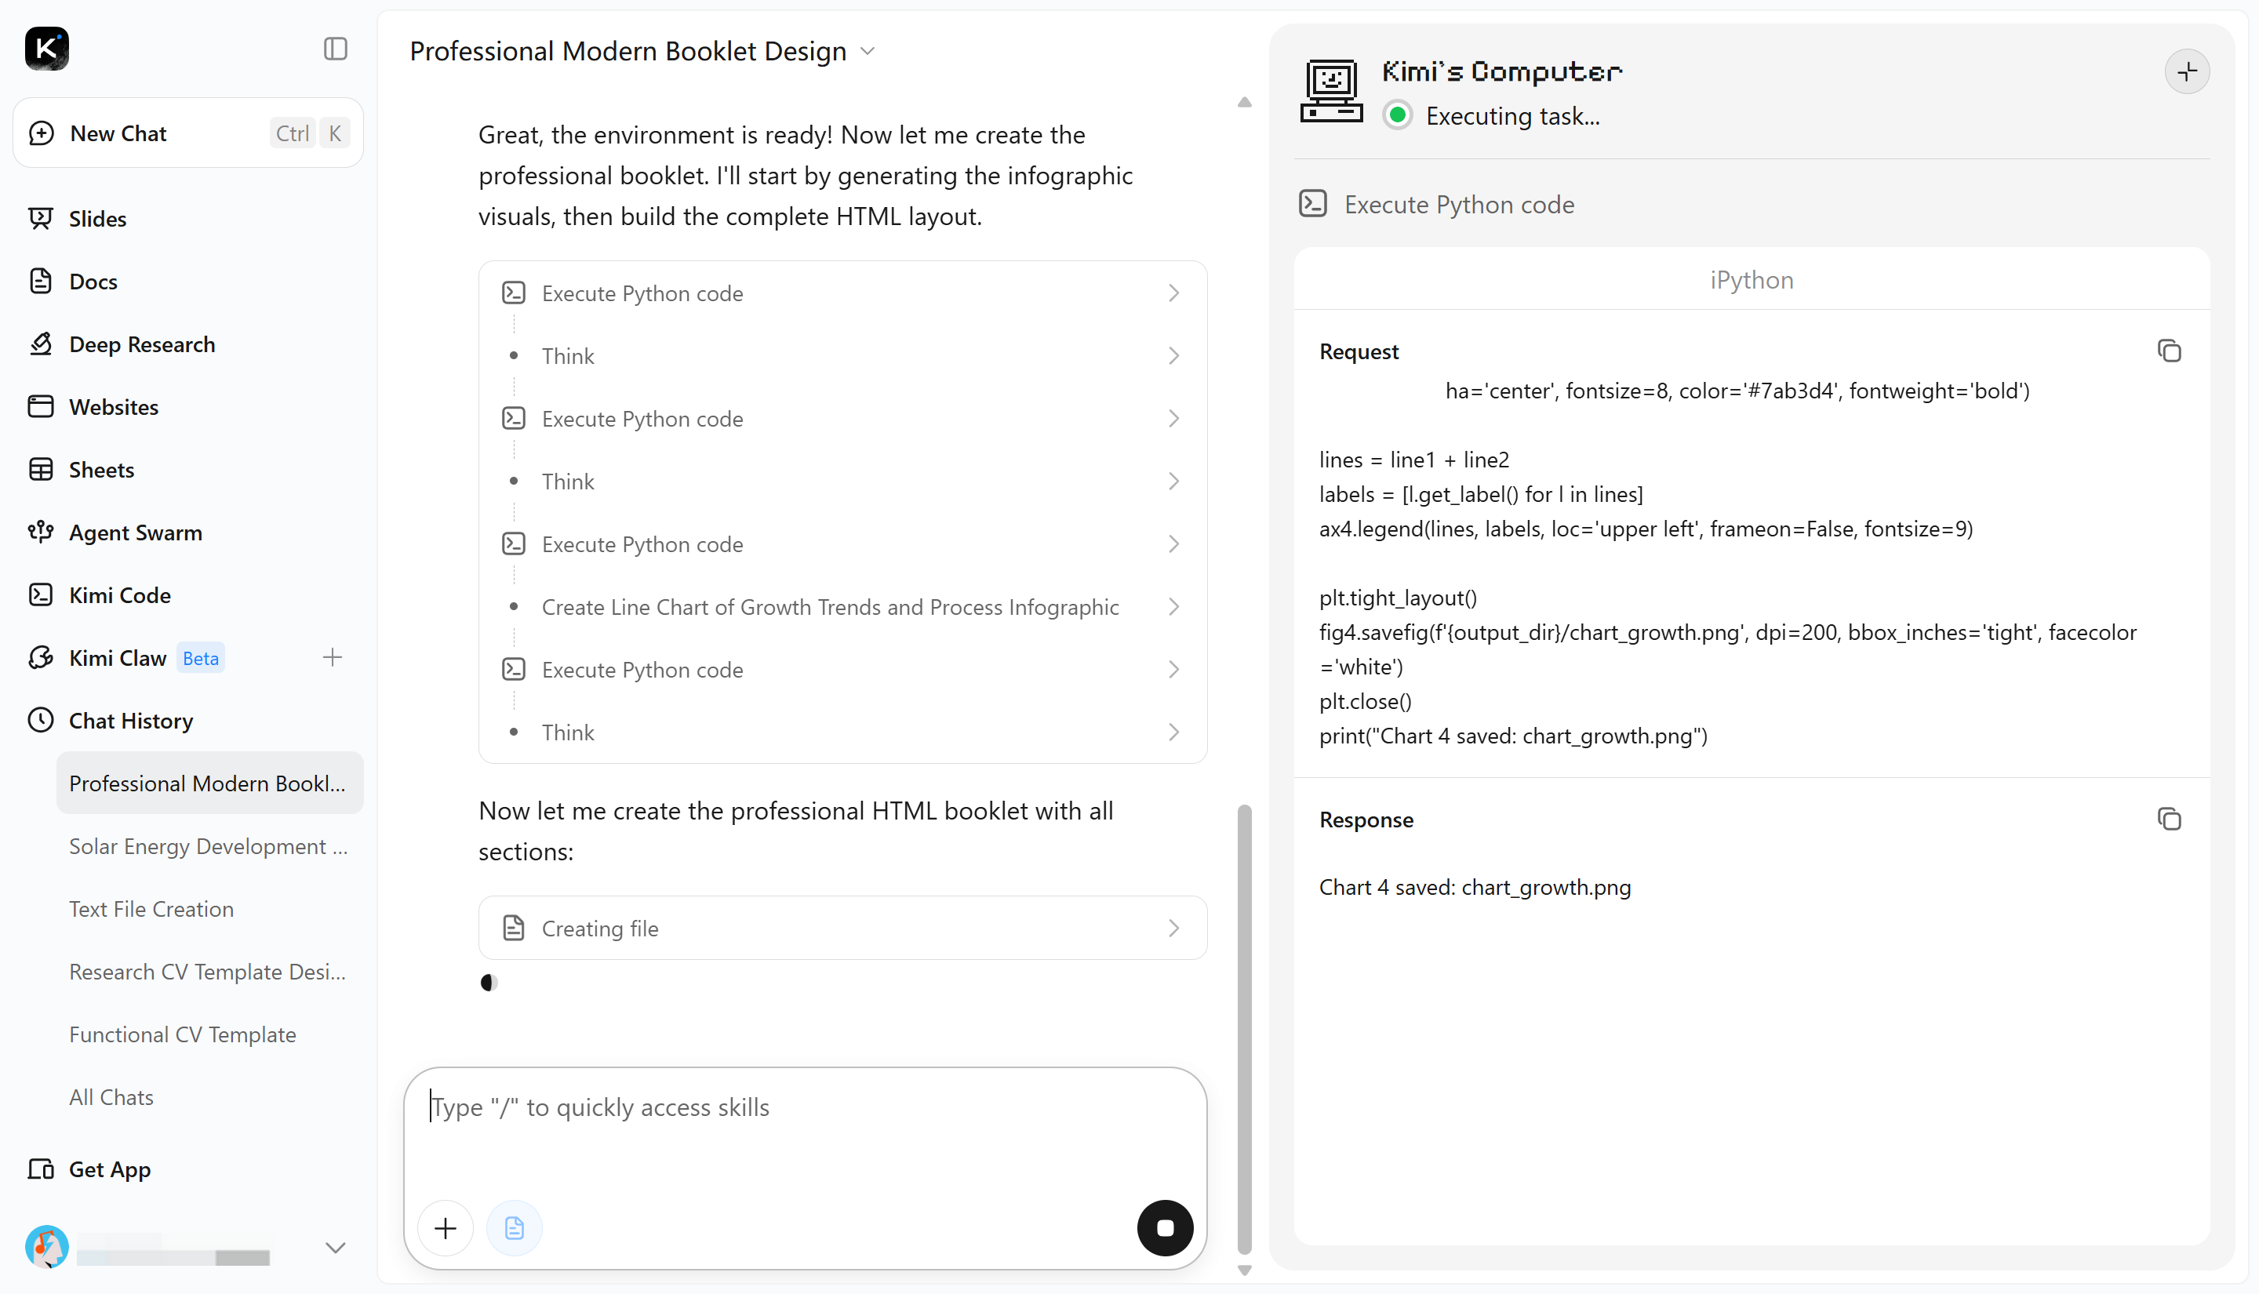Click the Kimi Code terminal icon
Viewport: 2259px width, 1294px height.
[x=41, y=595]
